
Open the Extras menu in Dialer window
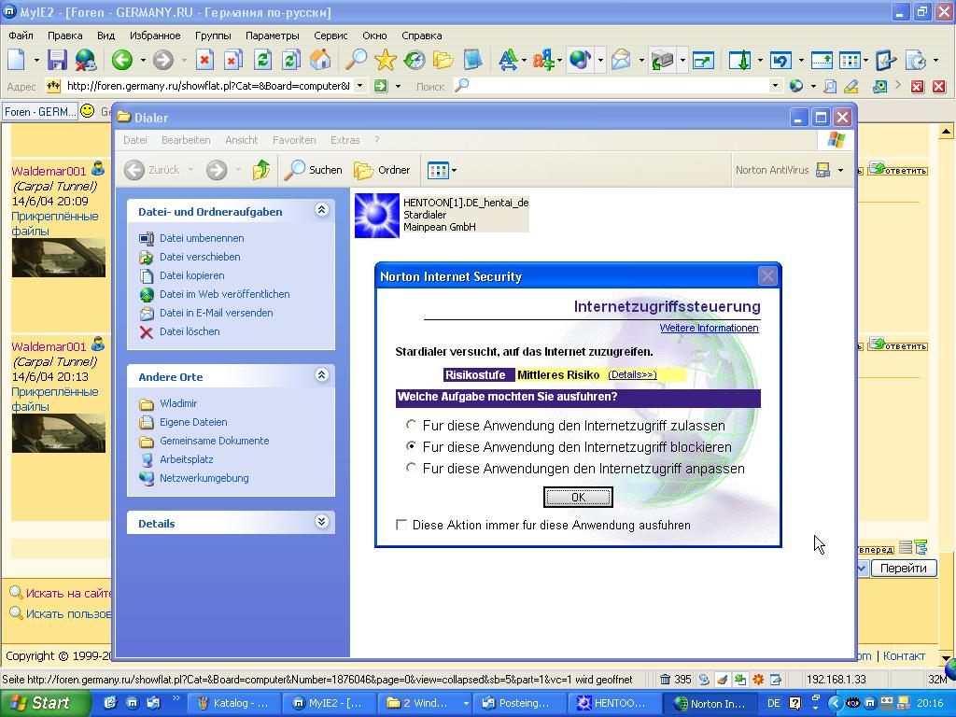345,140
